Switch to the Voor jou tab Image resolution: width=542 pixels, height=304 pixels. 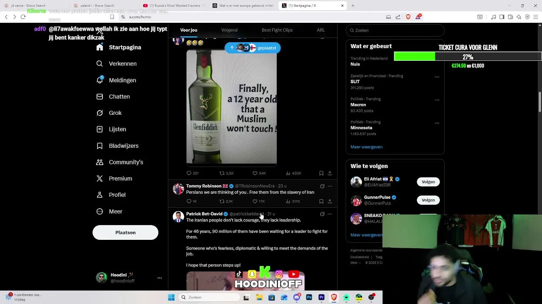tap(189, 30)
